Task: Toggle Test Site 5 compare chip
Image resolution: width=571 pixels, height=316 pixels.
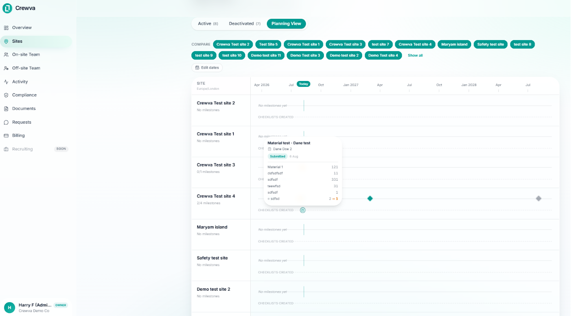Action: [x=268, y=44]
